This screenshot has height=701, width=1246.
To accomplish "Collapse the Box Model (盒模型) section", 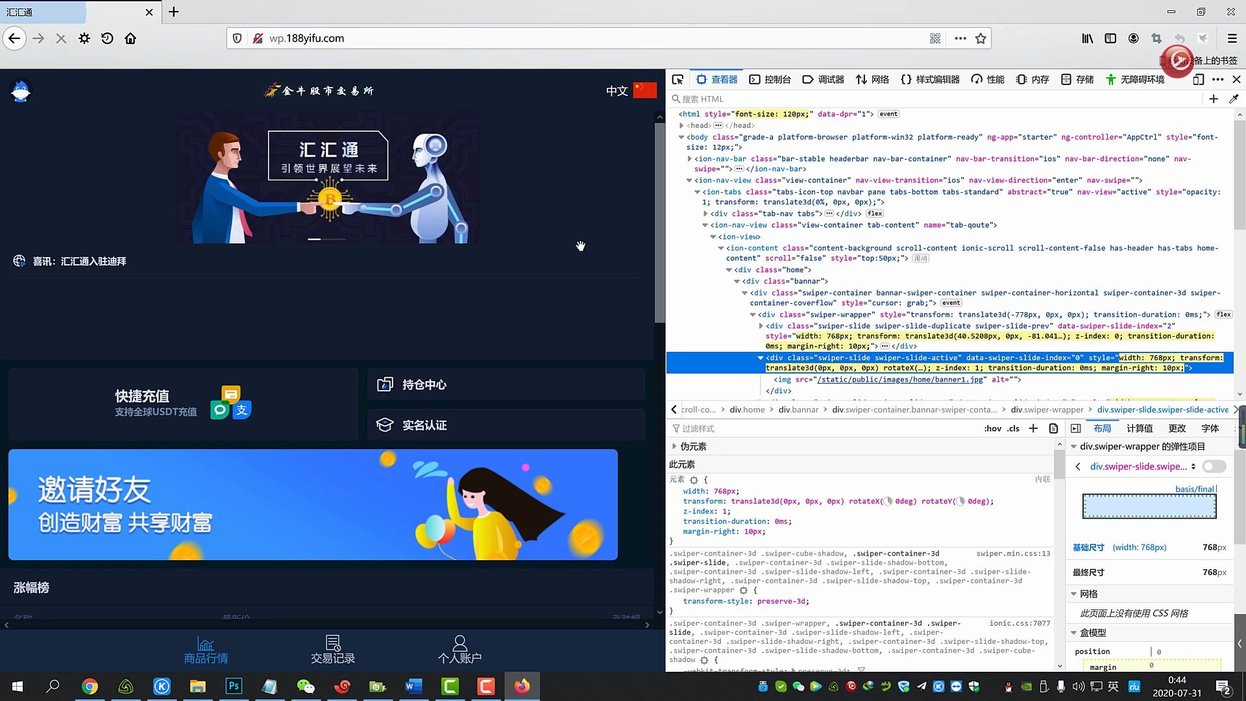I will pos(1073,633).
